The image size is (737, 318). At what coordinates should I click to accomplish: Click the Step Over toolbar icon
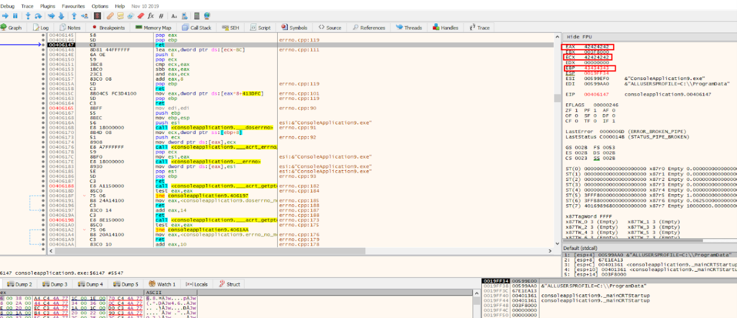pos(38,16)
